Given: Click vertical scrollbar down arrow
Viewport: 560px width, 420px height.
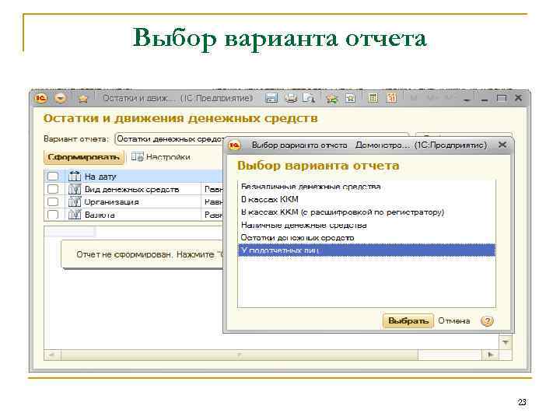Looking at the screenshot, I should click(506, 342).
